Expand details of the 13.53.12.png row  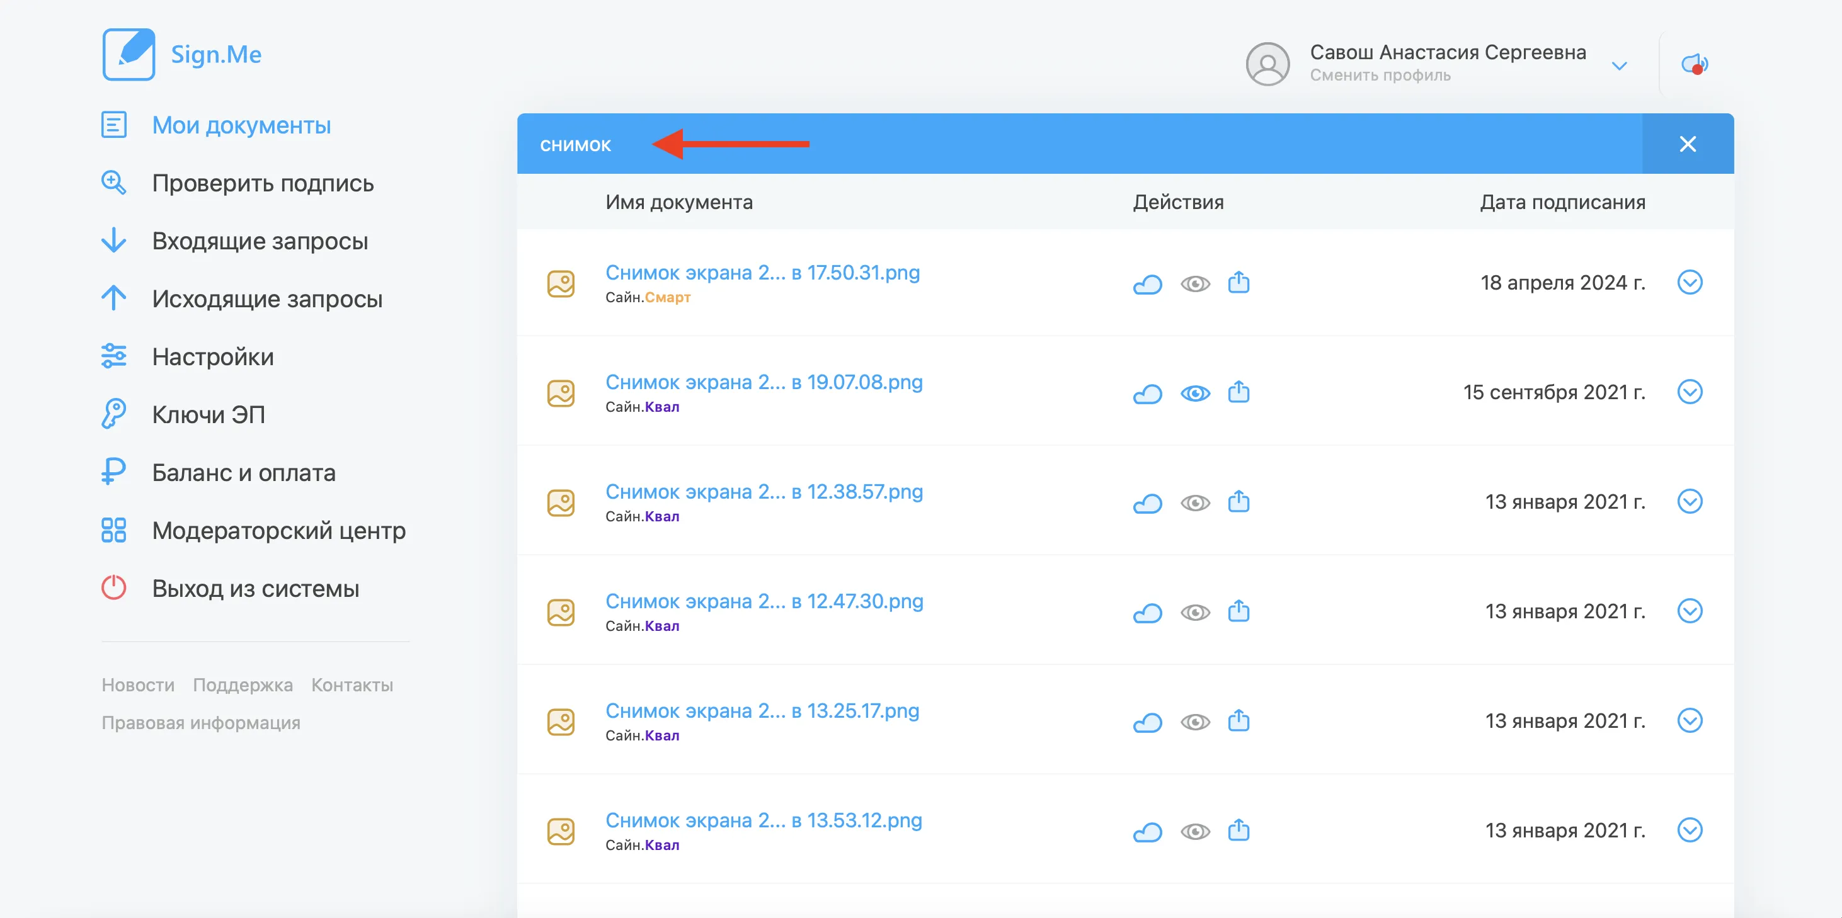[x=1690, y=829]
